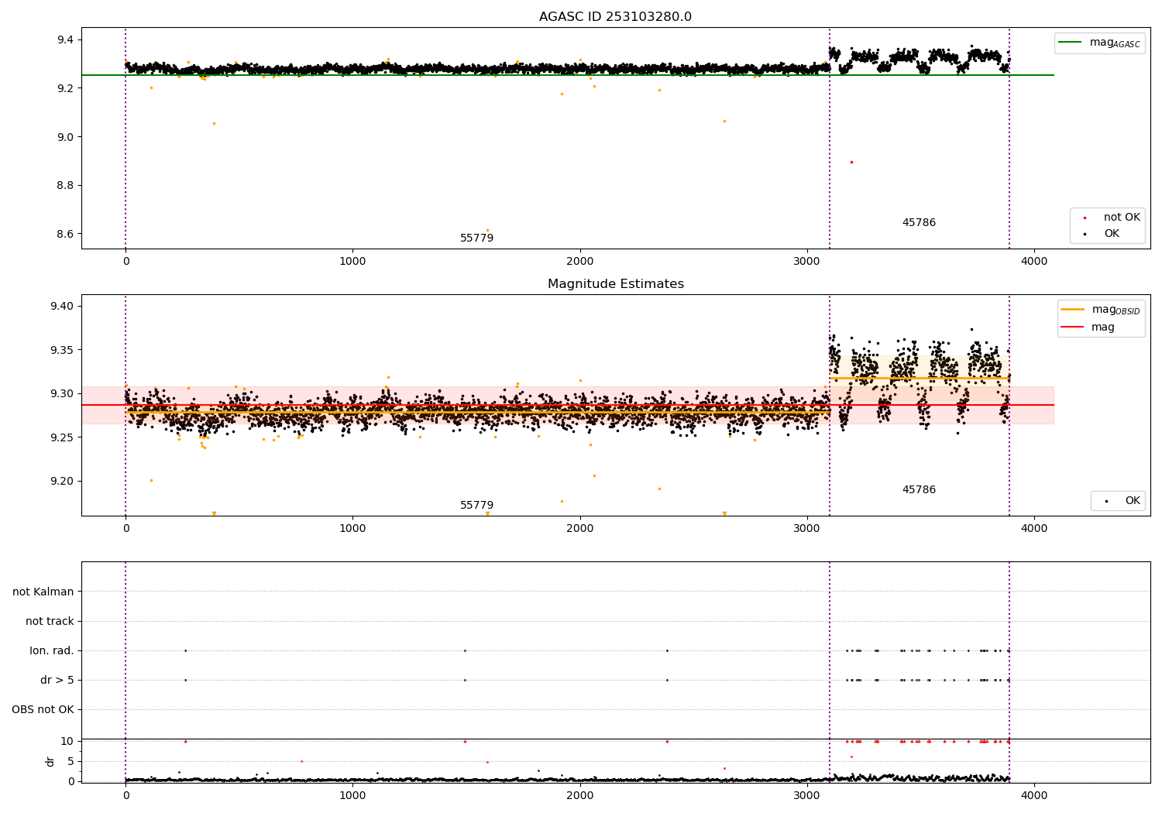Click the '10' tick on the dr axis
This screenshot has height=813, width=1162.
[x=67, y=742]
